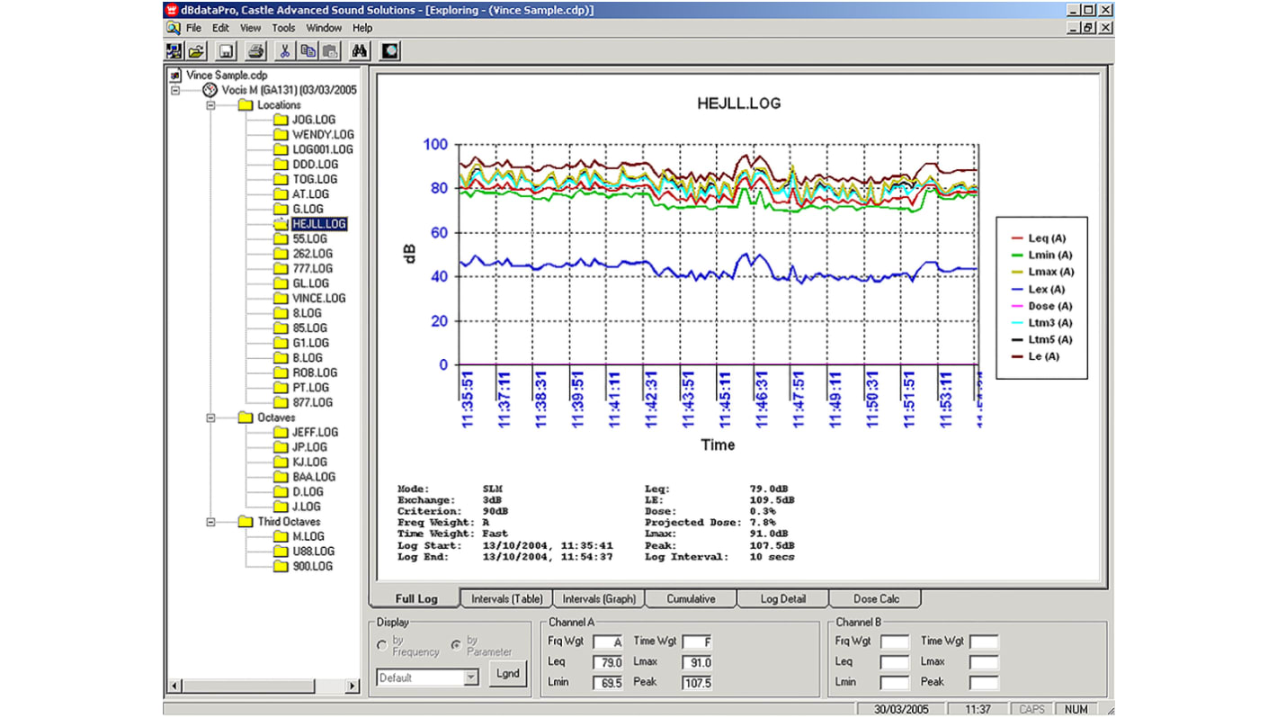Paste data using the Paste icon

[x=330, y=50]
